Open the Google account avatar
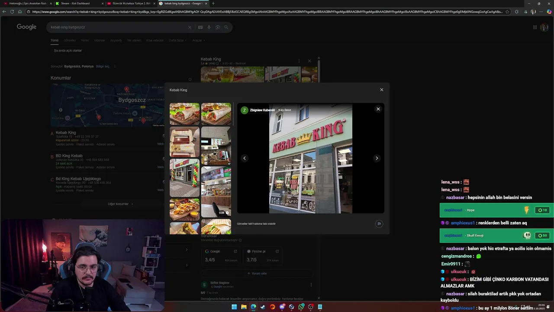Screen dimensions: 554x312 [544, 27]
